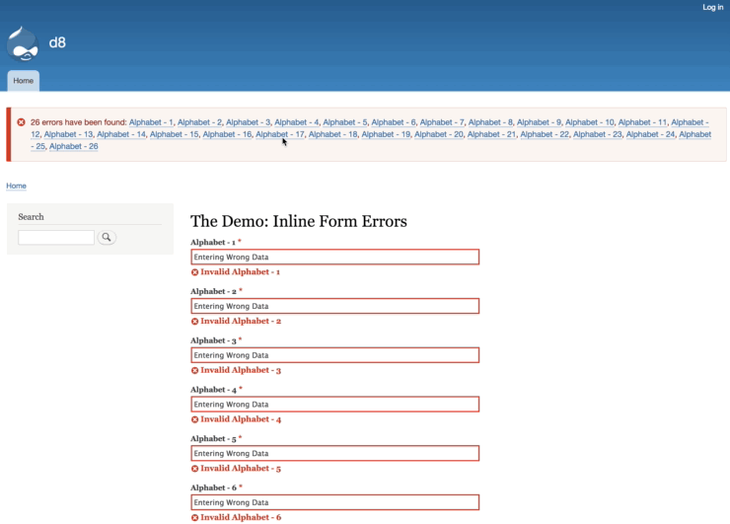Jump to Alphabet - 21 error link
Viewport: 730px width, 524px height.
click(491, 134)
